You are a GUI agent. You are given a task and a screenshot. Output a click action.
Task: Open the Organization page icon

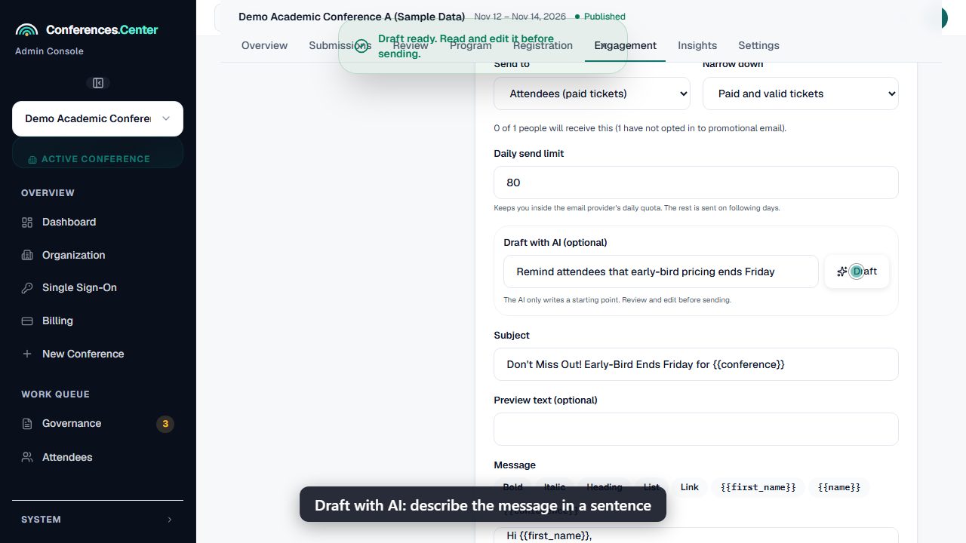tap(27, 255)
